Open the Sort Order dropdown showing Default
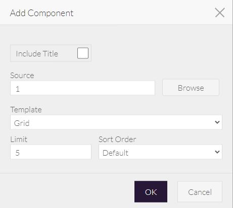233x208 pixels. pyautogui.click(x=160, y=152)
